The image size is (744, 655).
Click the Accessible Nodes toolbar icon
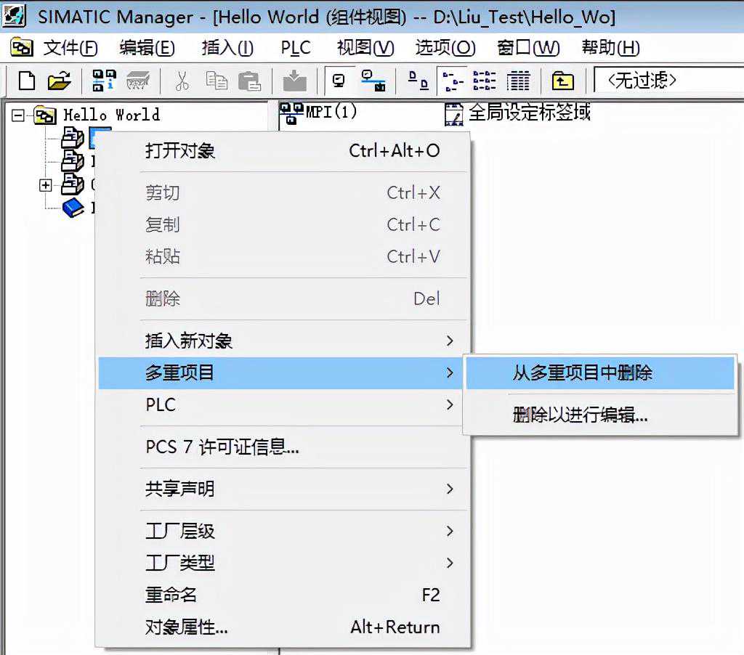tap(104, 80)
